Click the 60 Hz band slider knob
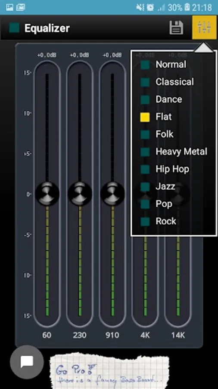The height and width of the screenshot is (389, 218). point(47,194)
